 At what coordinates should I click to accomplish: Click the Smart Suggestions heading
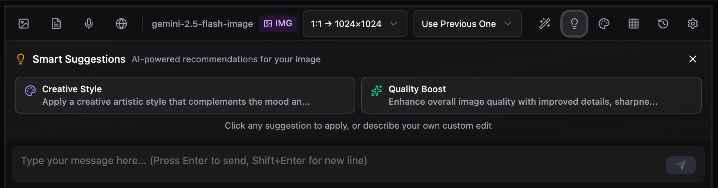click(79, 59)
